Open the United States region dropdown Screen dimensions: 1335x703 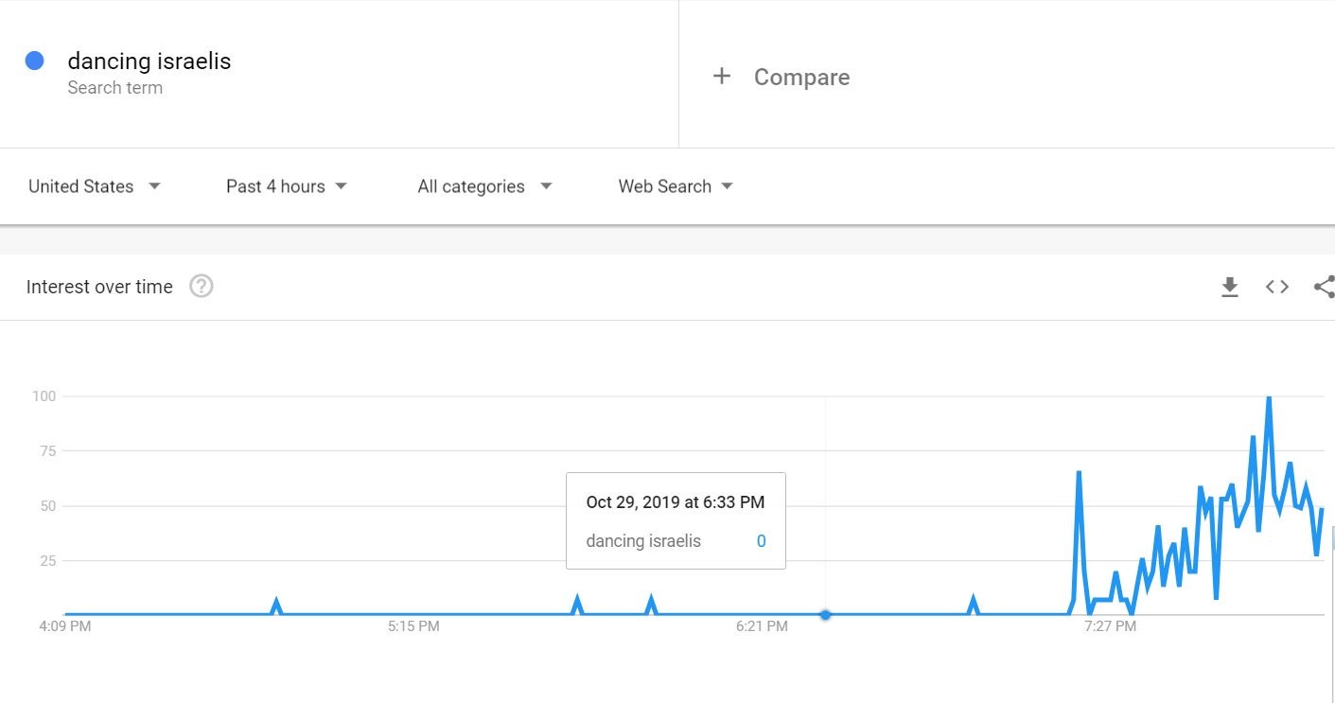[95, 186]
